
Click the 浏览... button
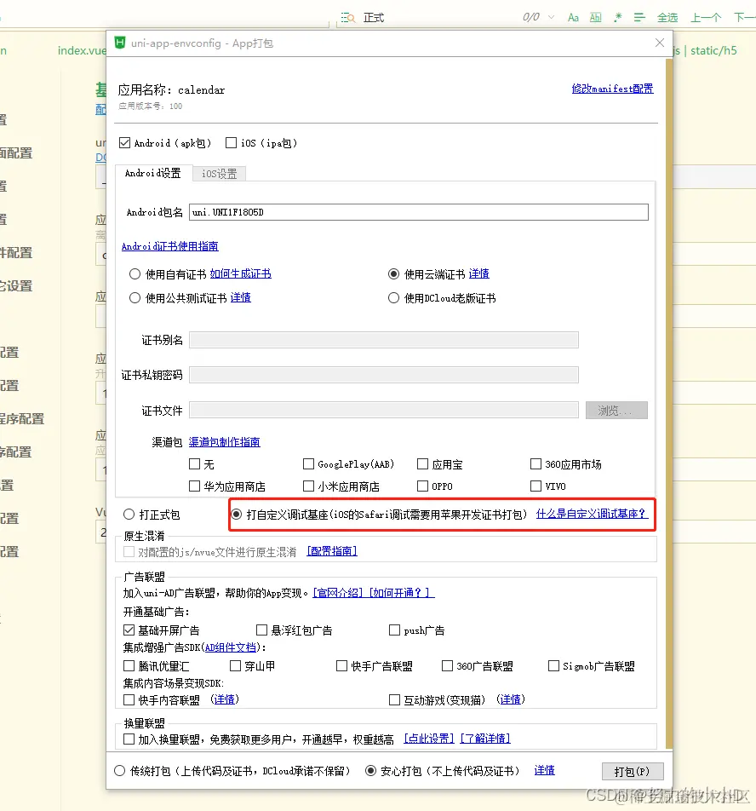coord(616,411)
